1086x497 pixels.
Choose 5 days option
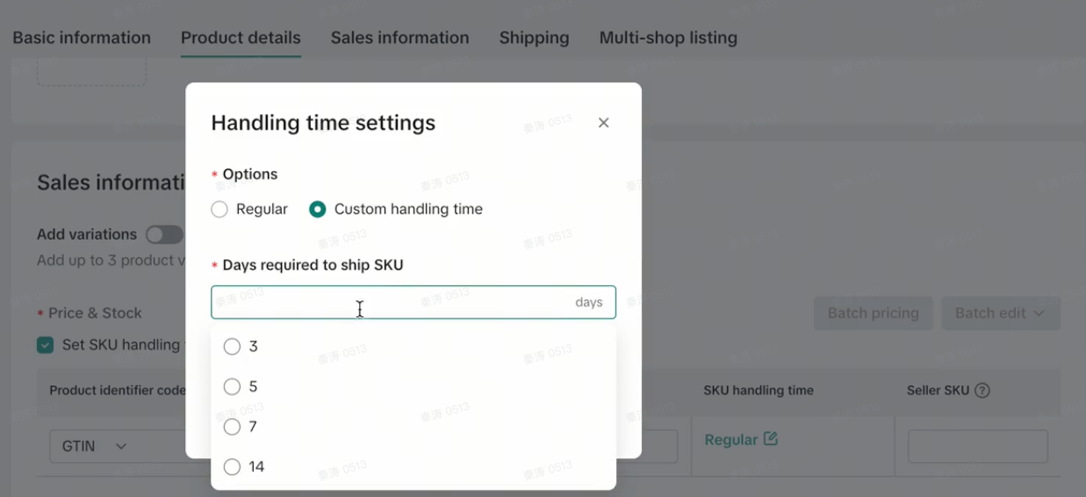[x=232, y=386]
